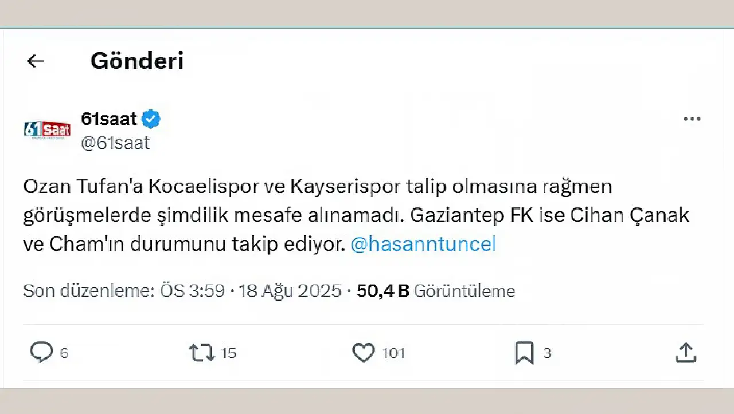Click the 18 Ağu 2025 date
This screenshot has height=414, width=734.
[x=290, y=291]
